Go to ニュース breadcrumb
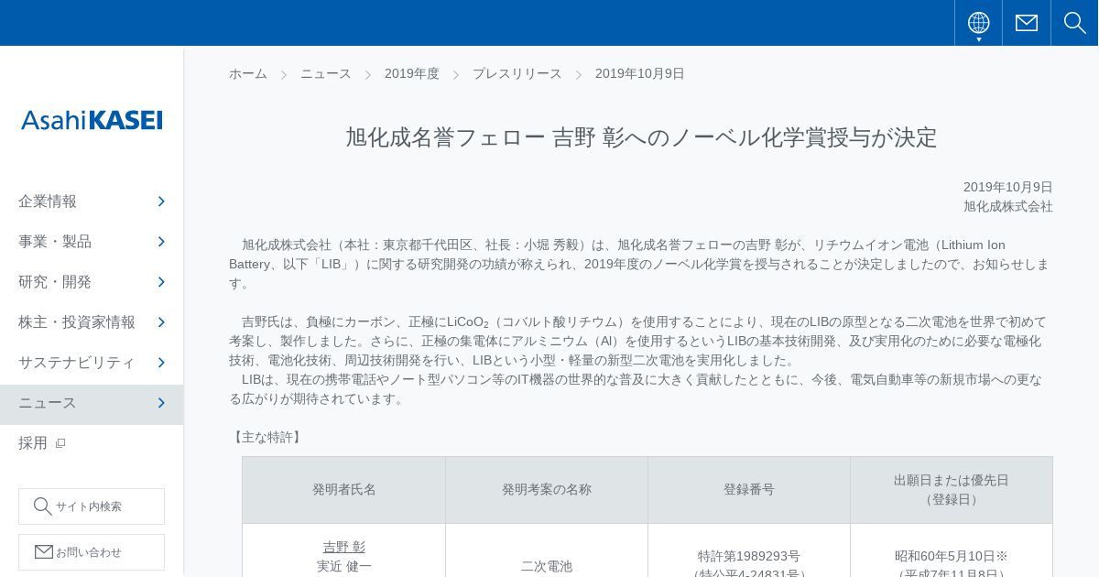Image resolution: width=1099 pixels, height=577 pixels. (x=326, y=73)
